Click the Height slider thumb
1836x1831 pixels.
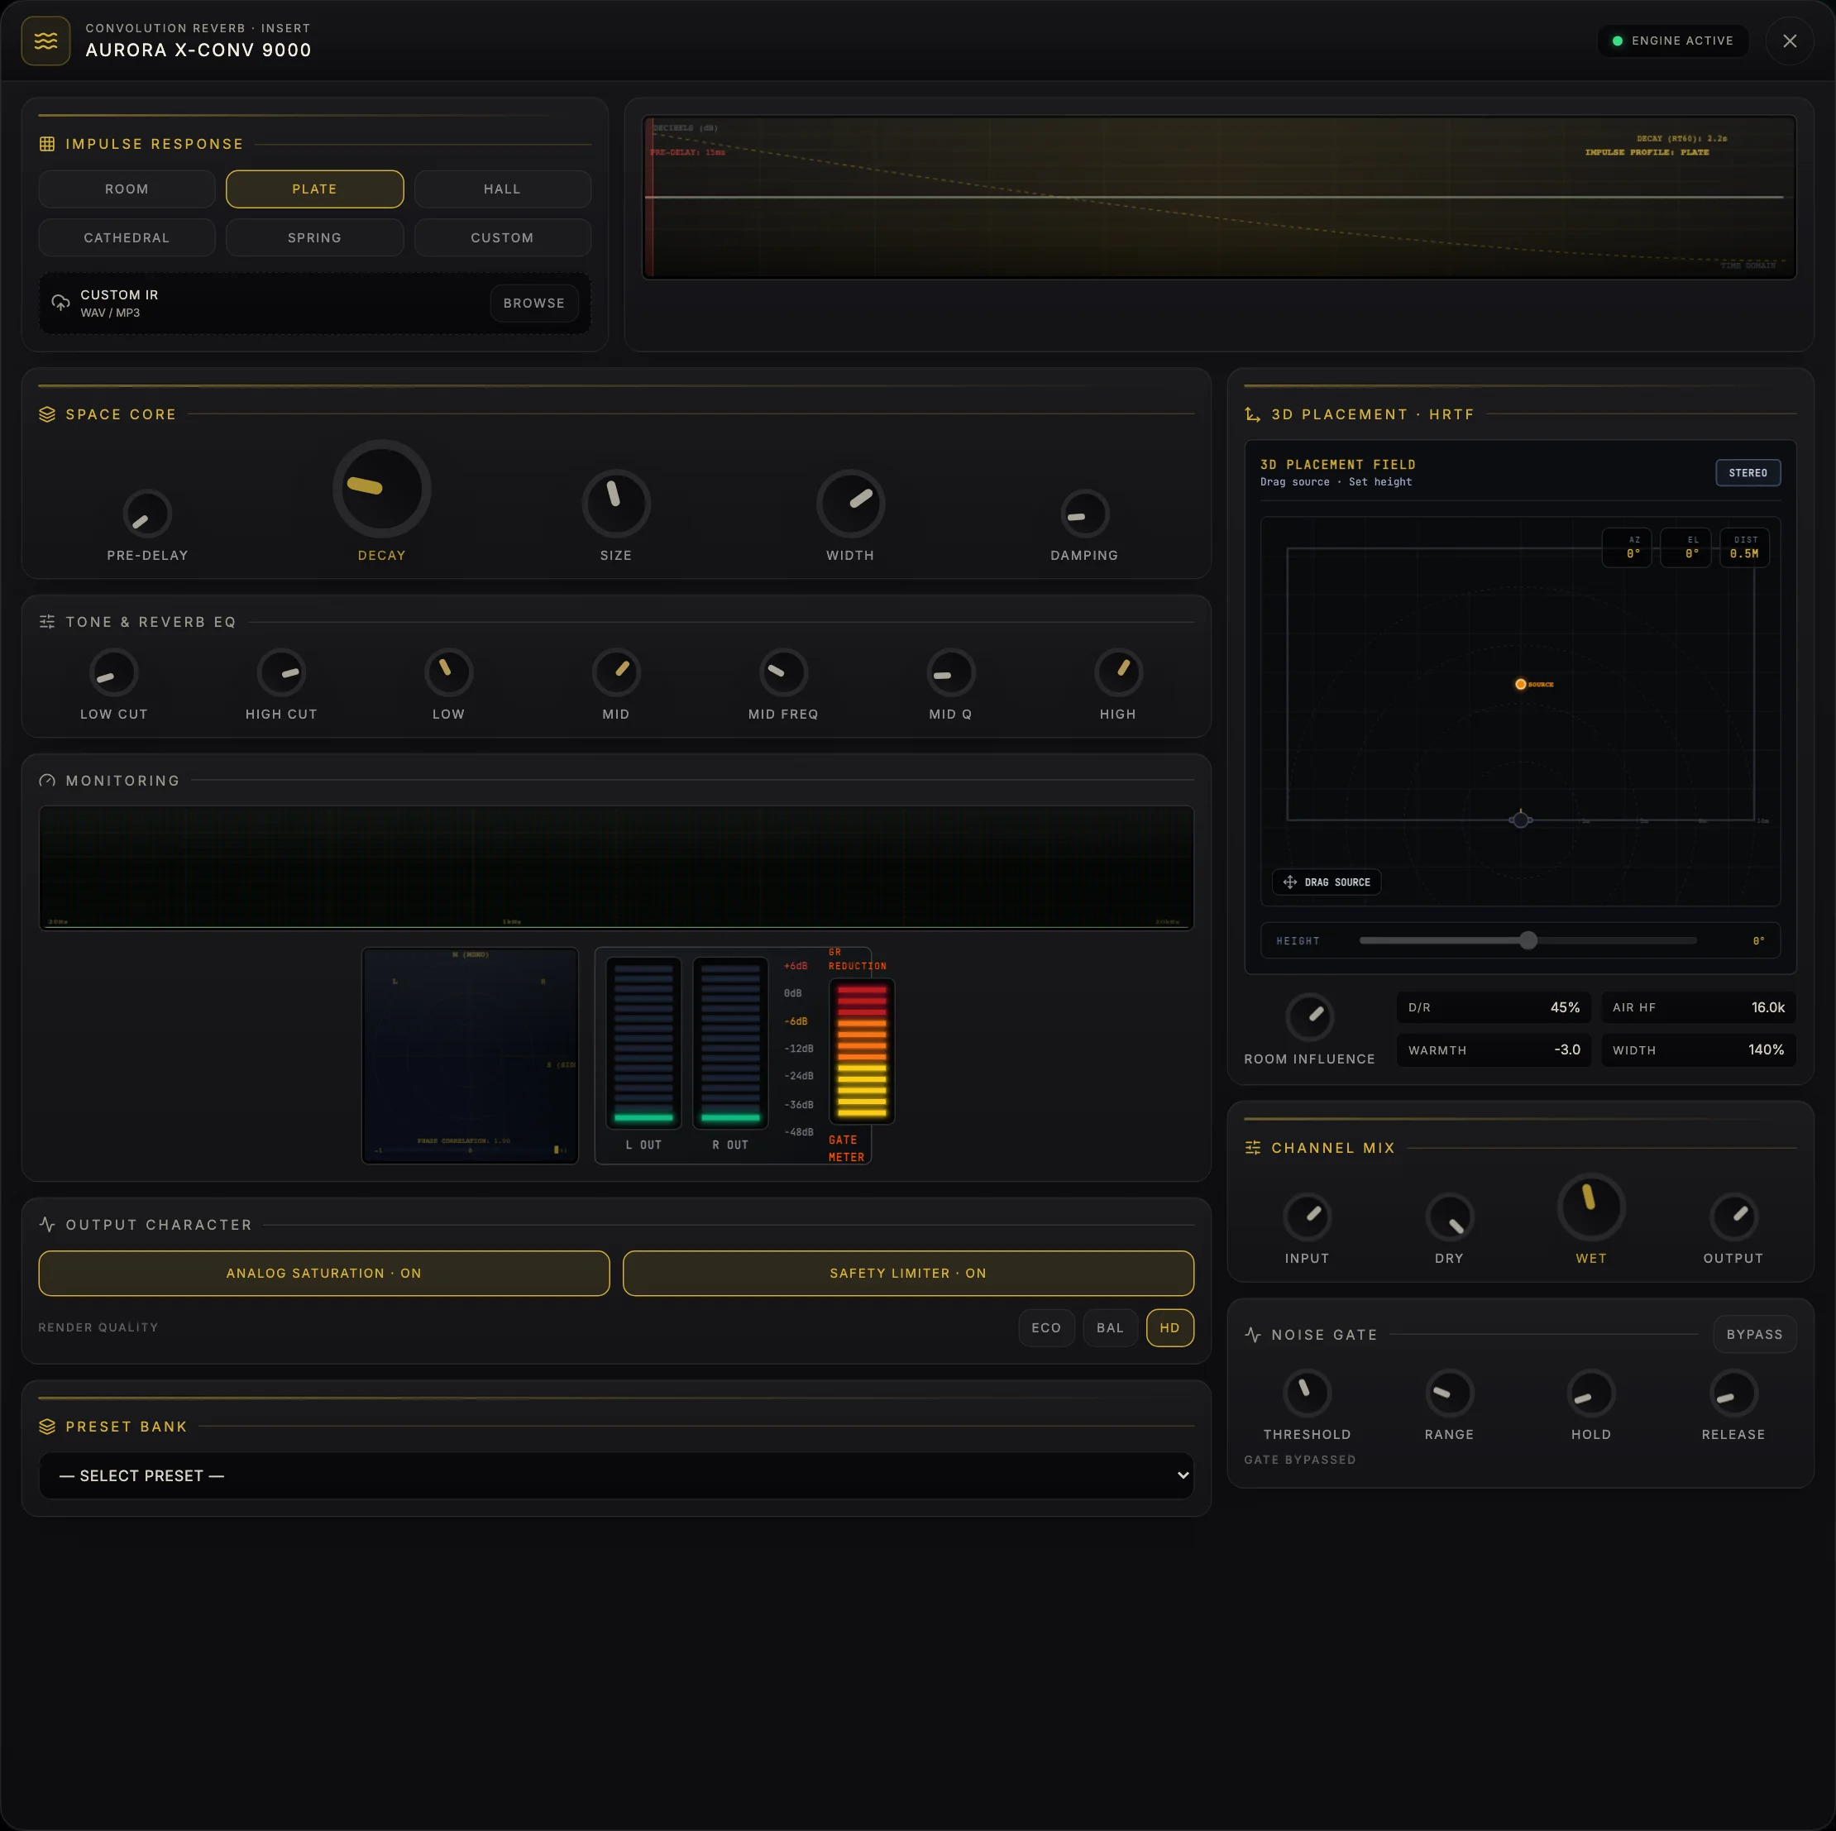click(1528, 940)
